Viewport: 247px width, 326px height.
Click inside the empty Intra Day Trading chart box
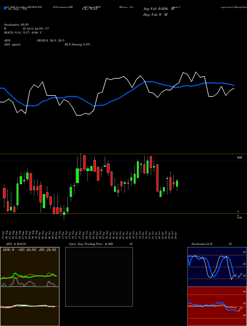coord(99,277)
